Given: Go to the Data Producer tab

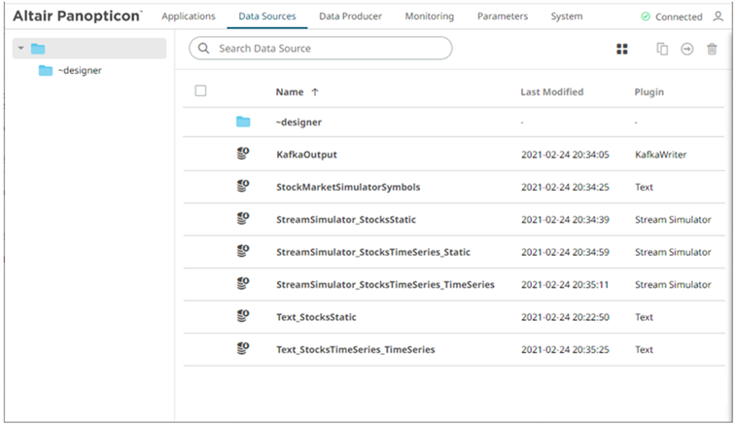Looking at the screenshot, I should coord(350,17).
